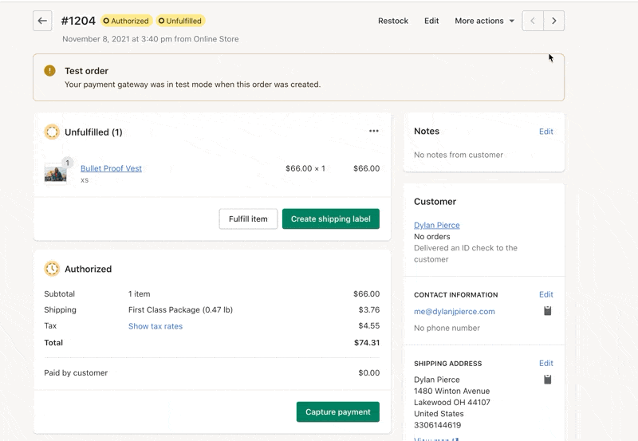Copy the shipping address to clipboard
This screenshot has height=441, width=638.
548,380
